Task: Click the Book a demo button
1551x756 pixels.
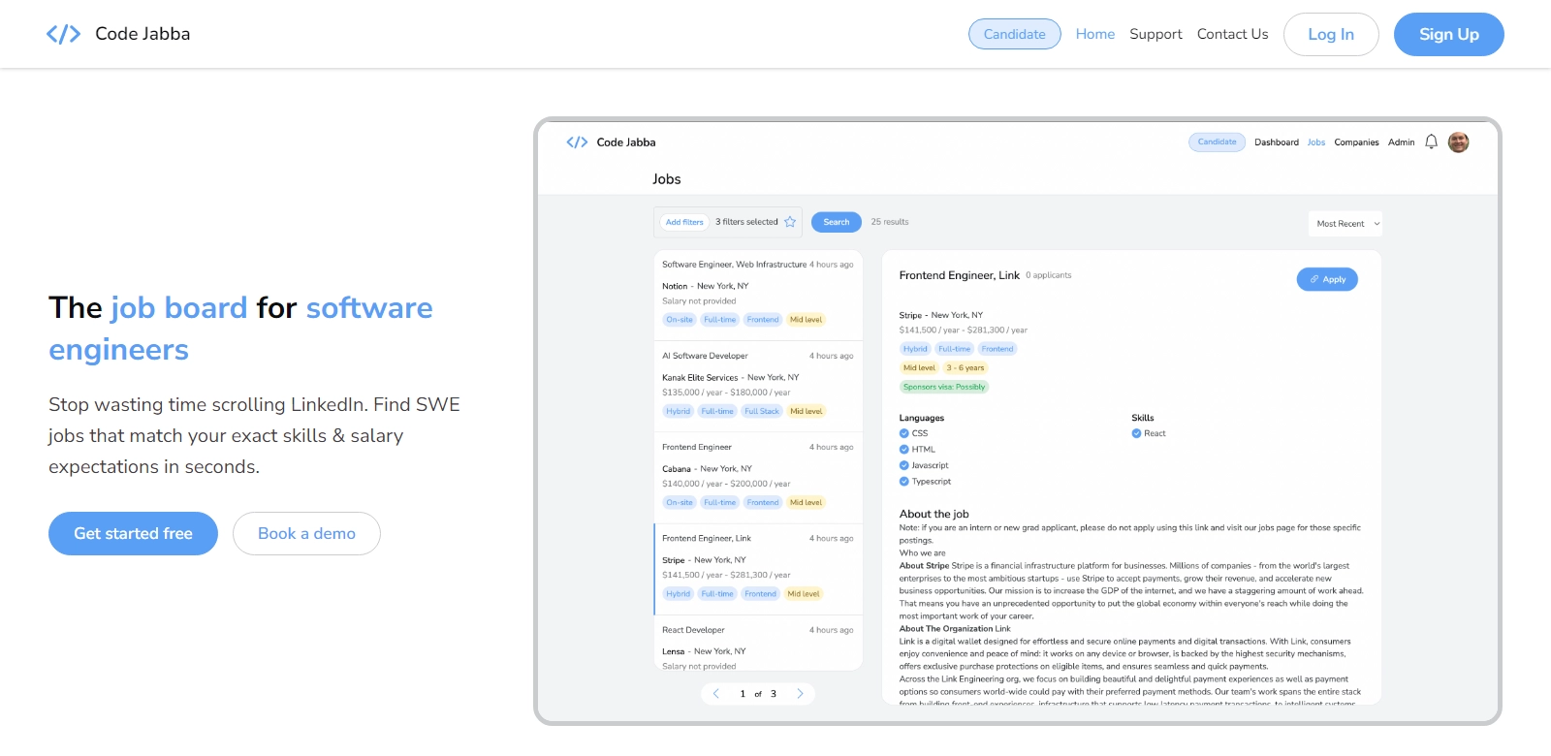Action: (x=306, y=534)
